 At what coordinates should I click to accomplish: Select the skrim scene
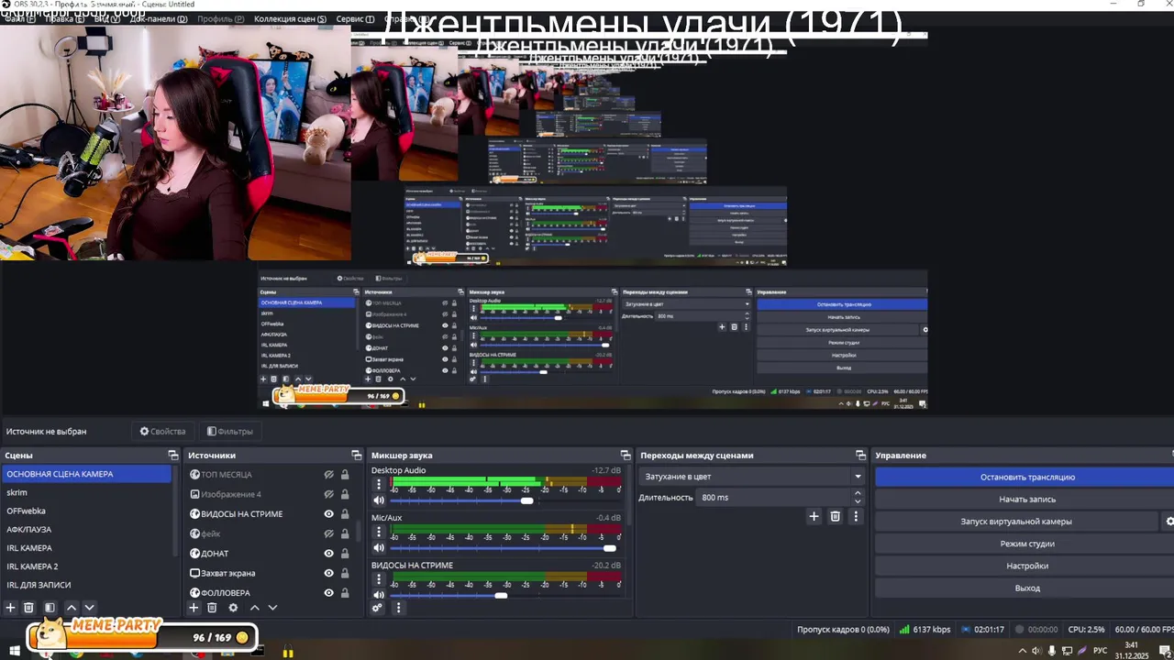(x=86, y=492)
